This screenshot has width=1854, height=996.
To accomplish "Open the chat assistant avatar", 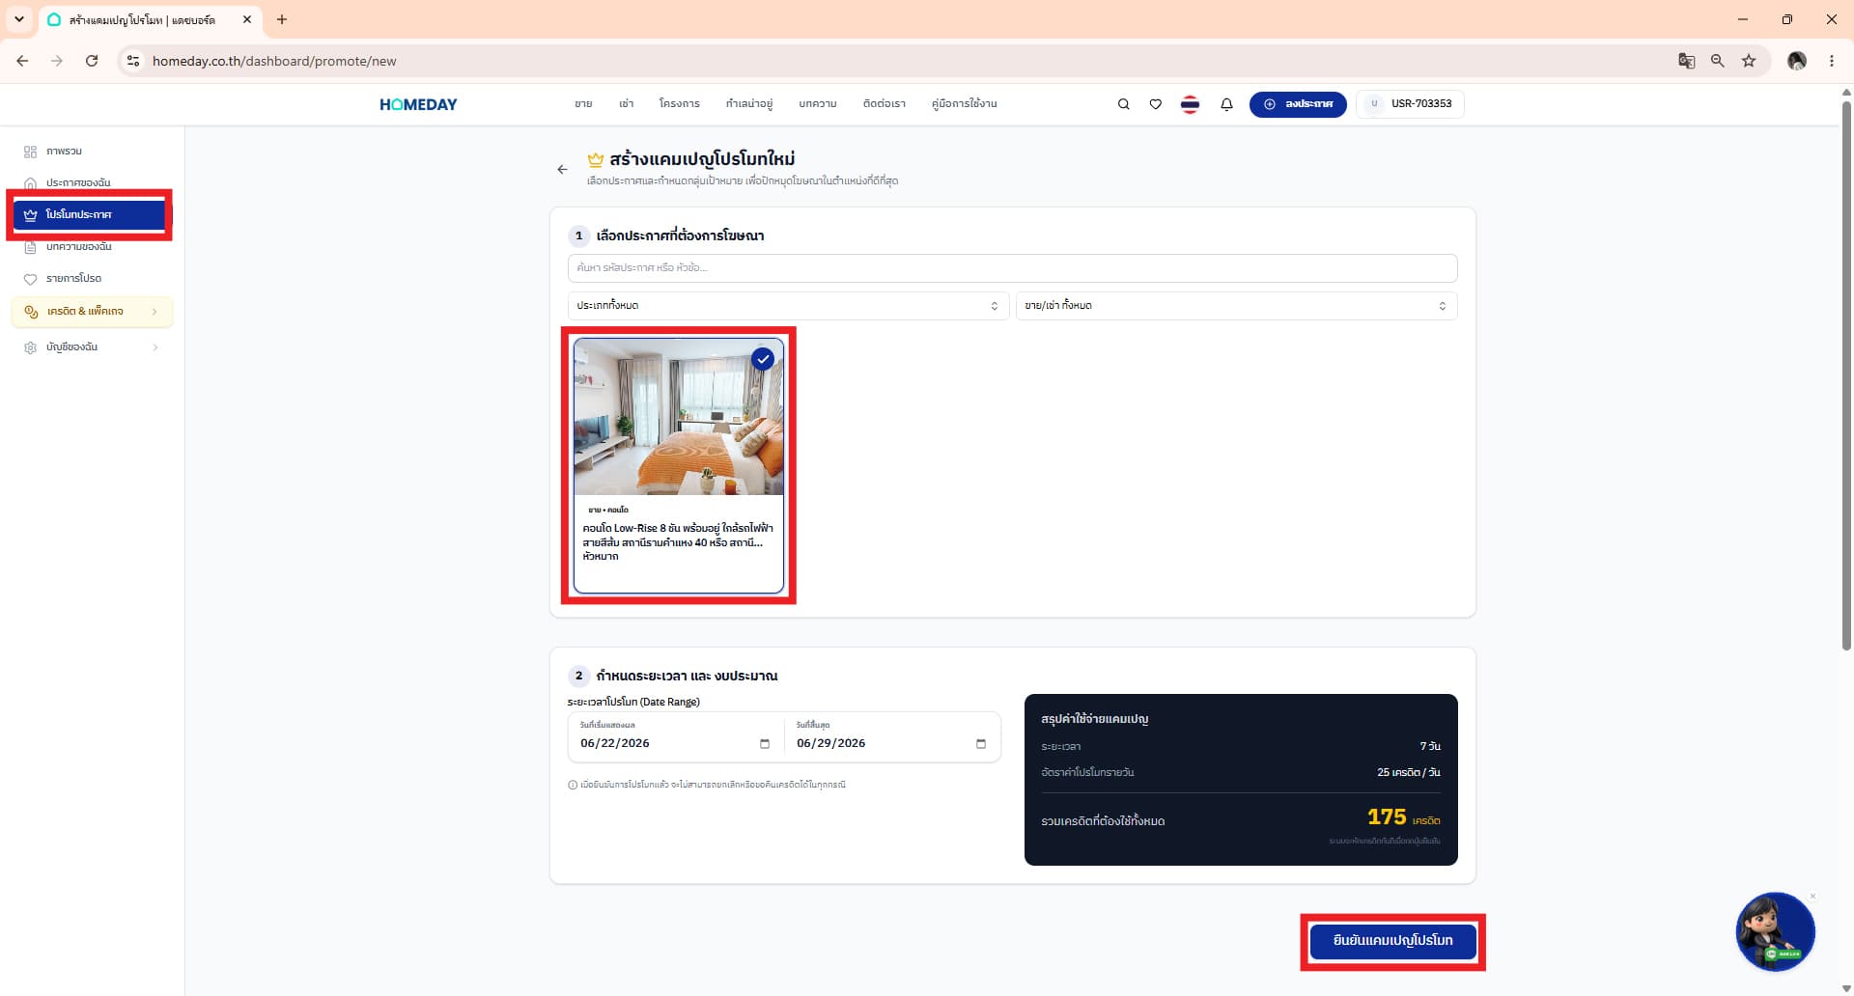I will [x=1775, y=931].
